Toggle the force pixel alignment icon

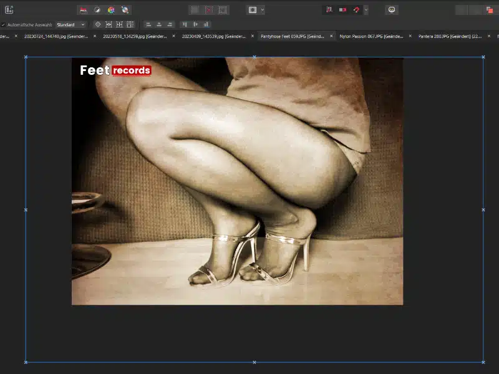(x=329, y=10)
